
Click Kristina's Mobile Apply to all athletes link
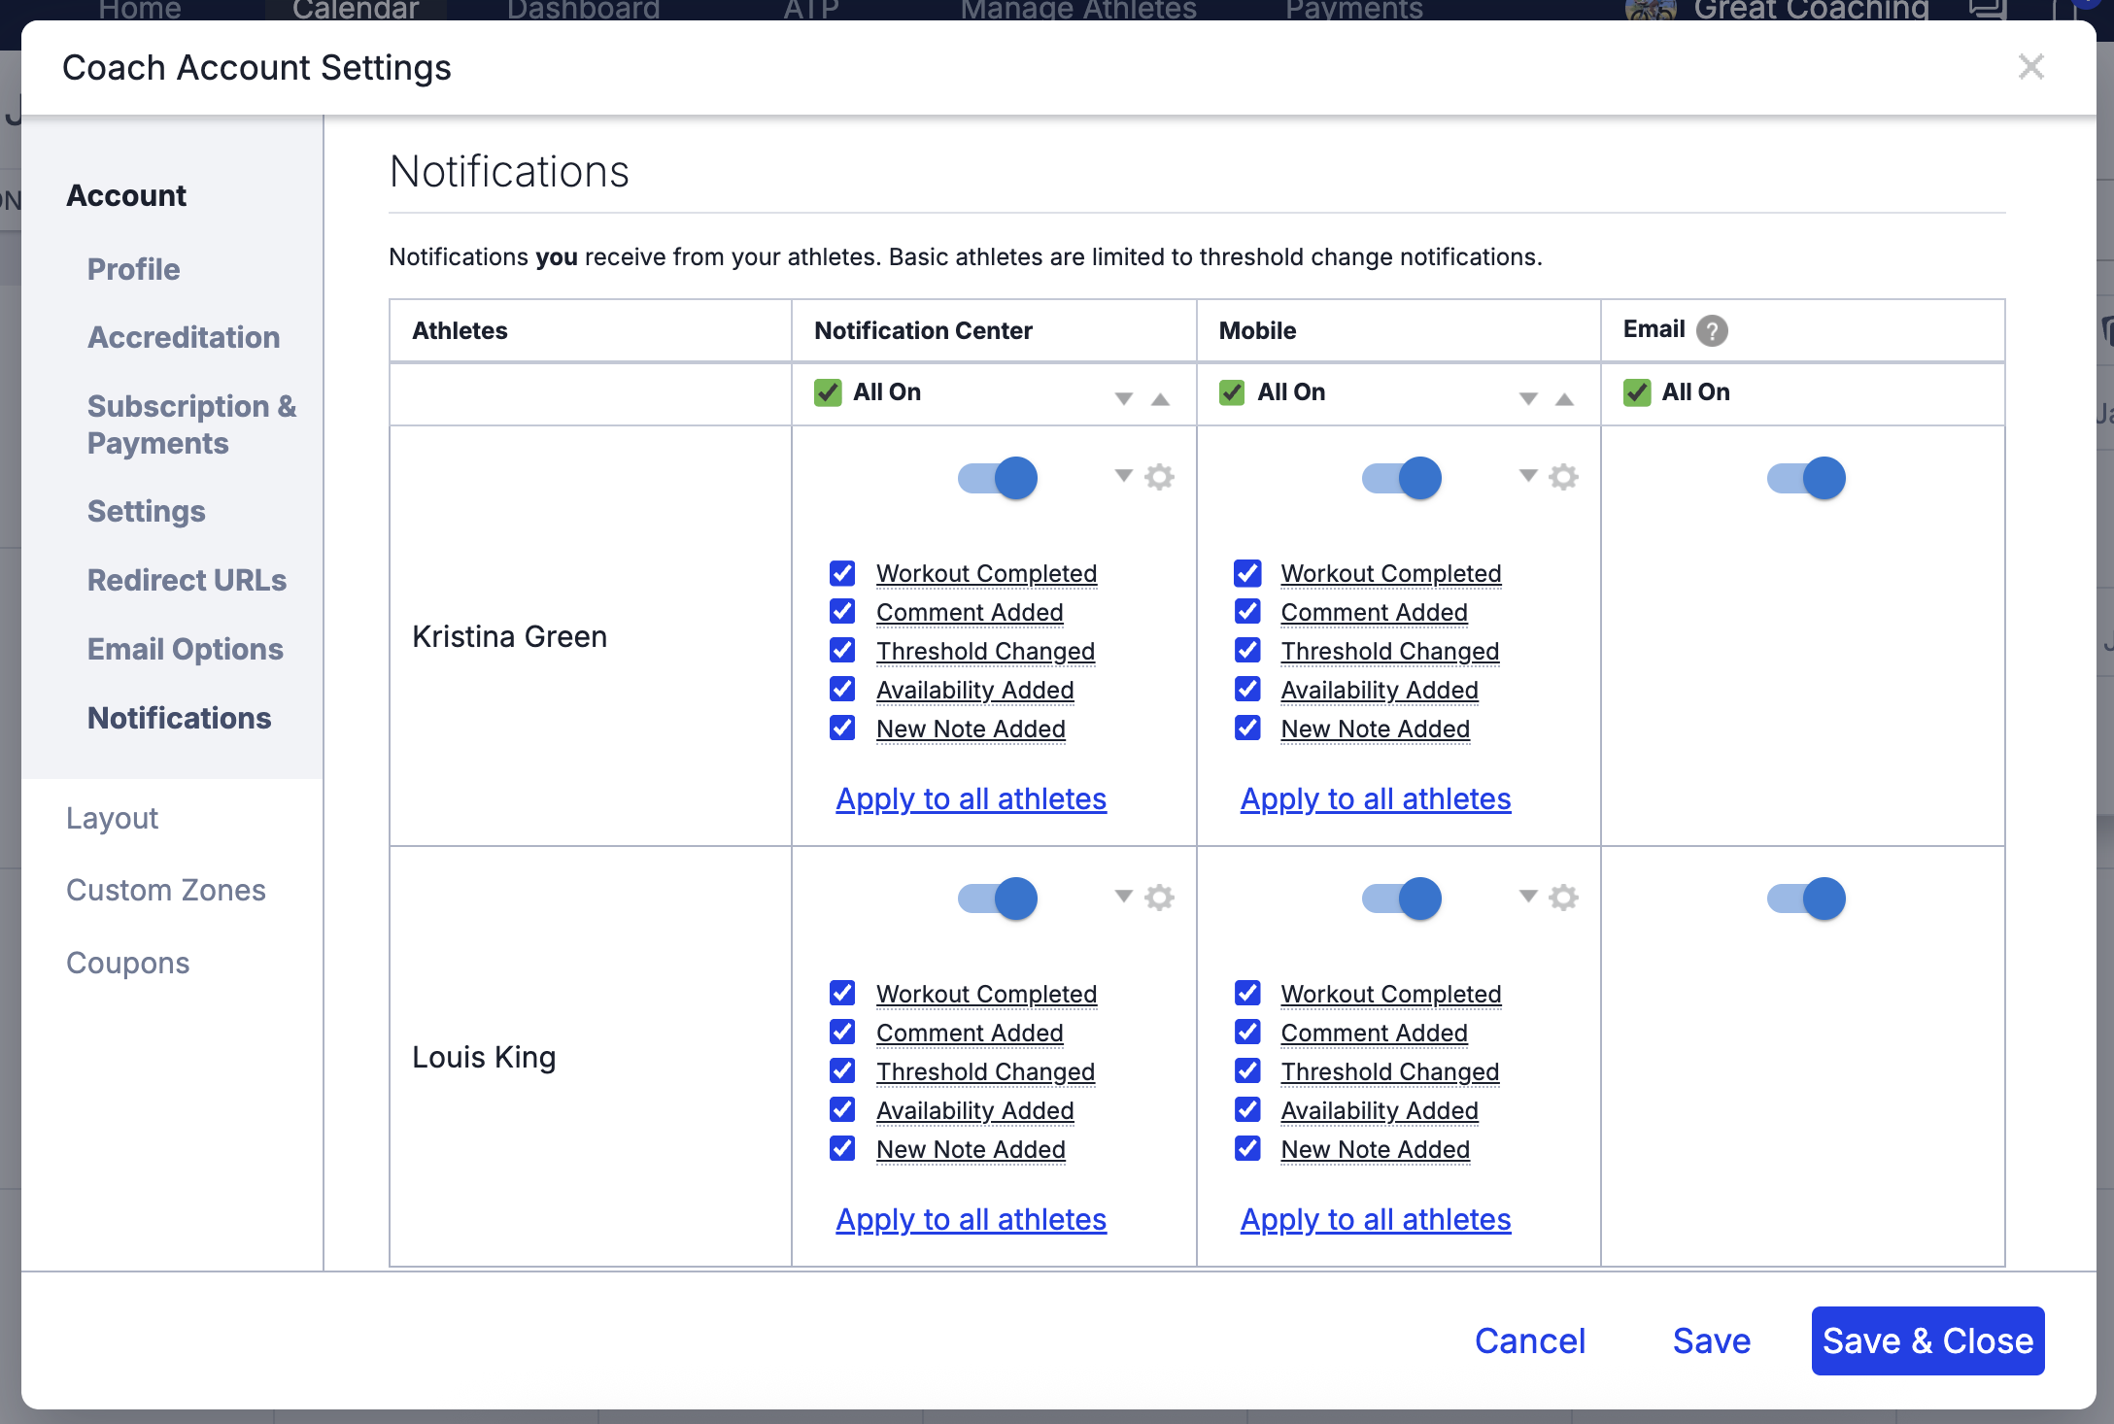[1376, 798]
